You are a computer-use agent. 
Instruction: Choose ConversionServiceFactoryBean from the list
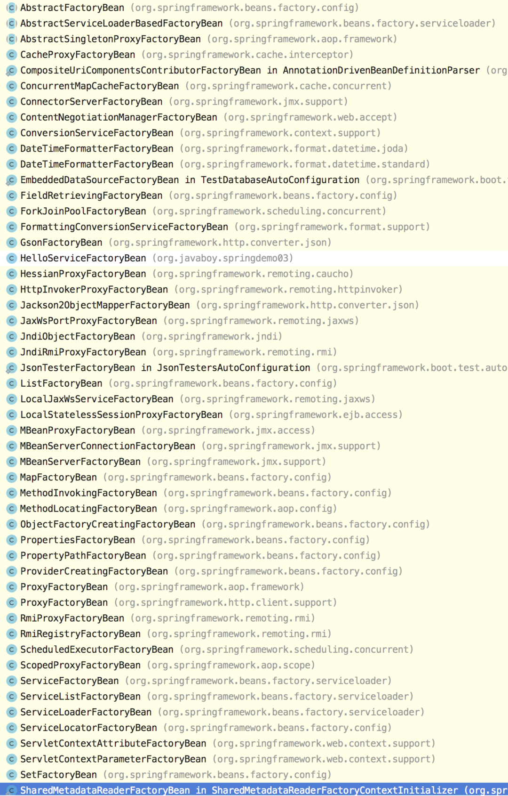click(254, 133)
